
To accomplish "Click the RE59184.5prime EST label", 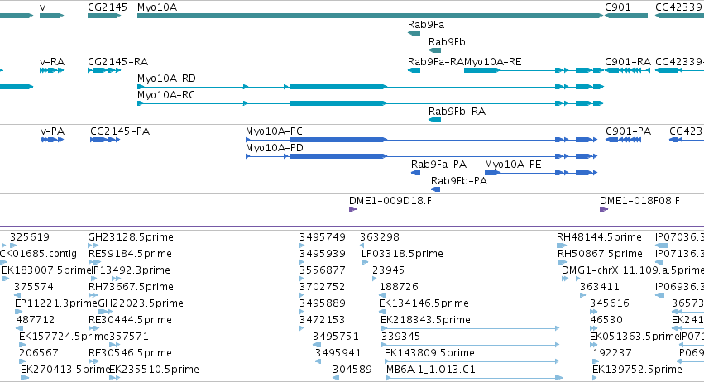I will pos(130,254).
